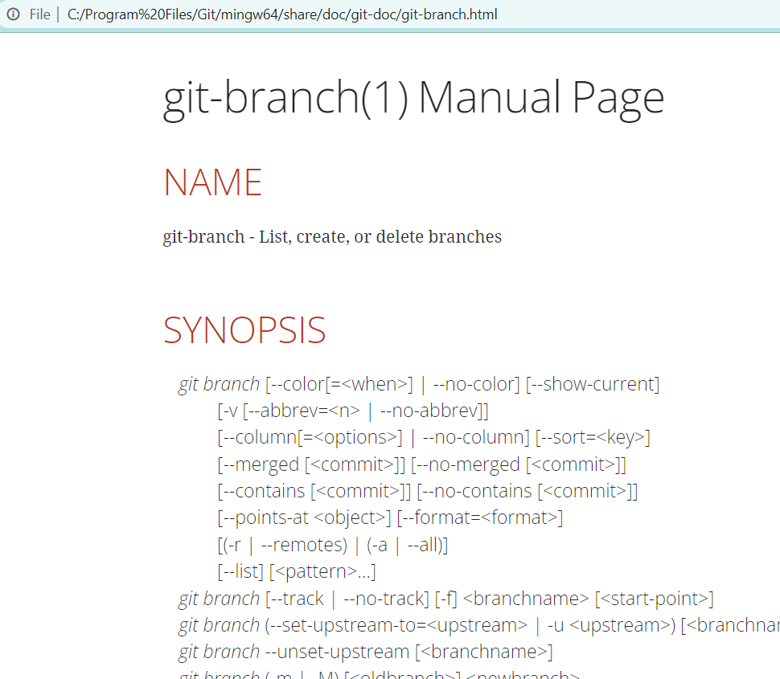This screenshot has height=679, width=780.
Task: Click the "[--no-contains [<commit>]]" option text
Action: pos(528,492)
